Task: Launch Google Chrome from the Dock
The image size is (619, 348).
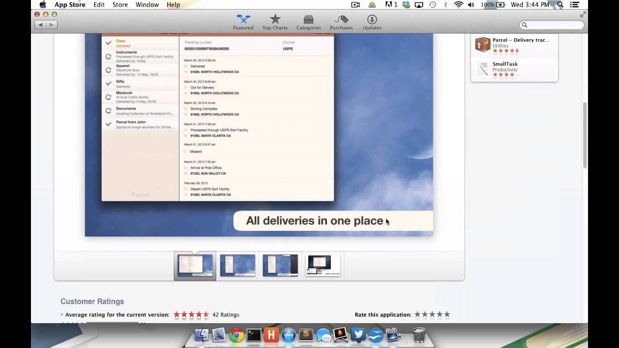Action: 236,334
